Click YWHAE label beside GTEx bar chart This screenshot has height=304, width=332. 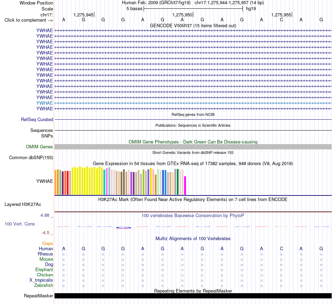coord(44,181)
